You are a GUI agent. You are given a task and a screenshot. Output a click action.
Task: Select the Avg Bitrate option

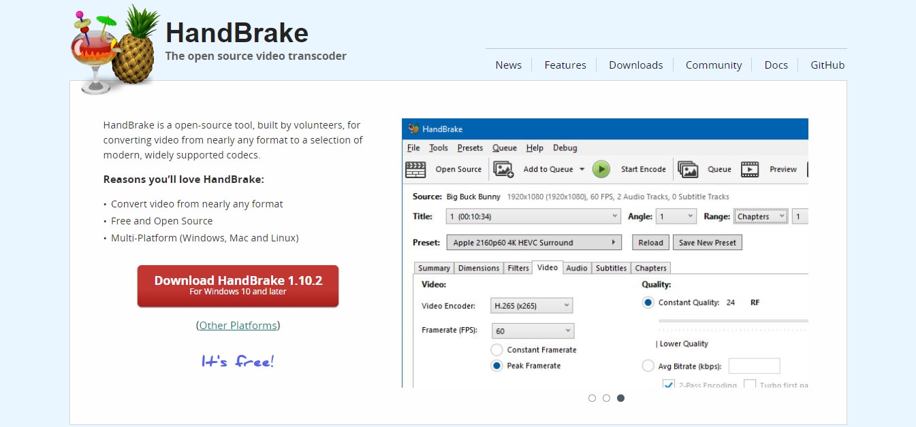pos(648,365)
